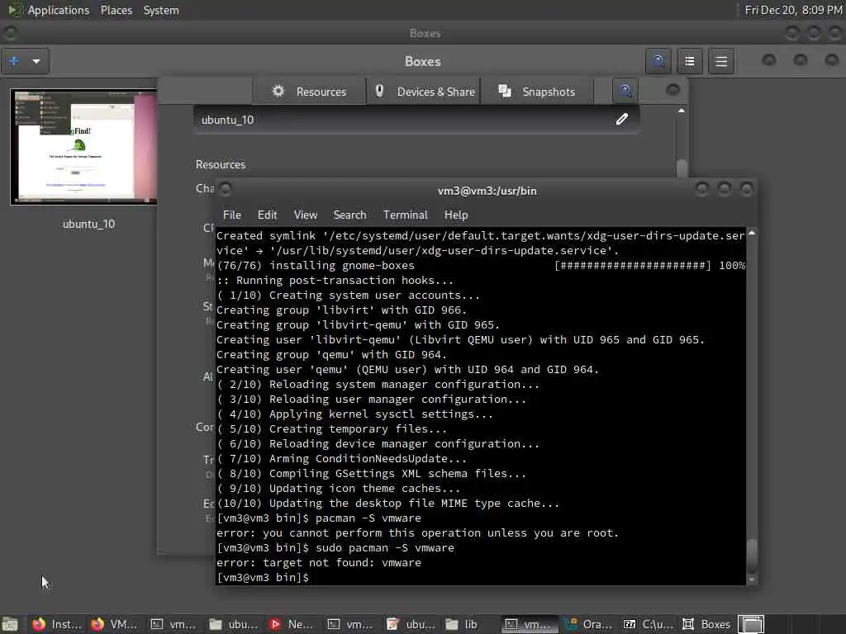The image size is (846, 634).
Task: Switch to the Devices & Share tab
Action: (x=425, y=92)
